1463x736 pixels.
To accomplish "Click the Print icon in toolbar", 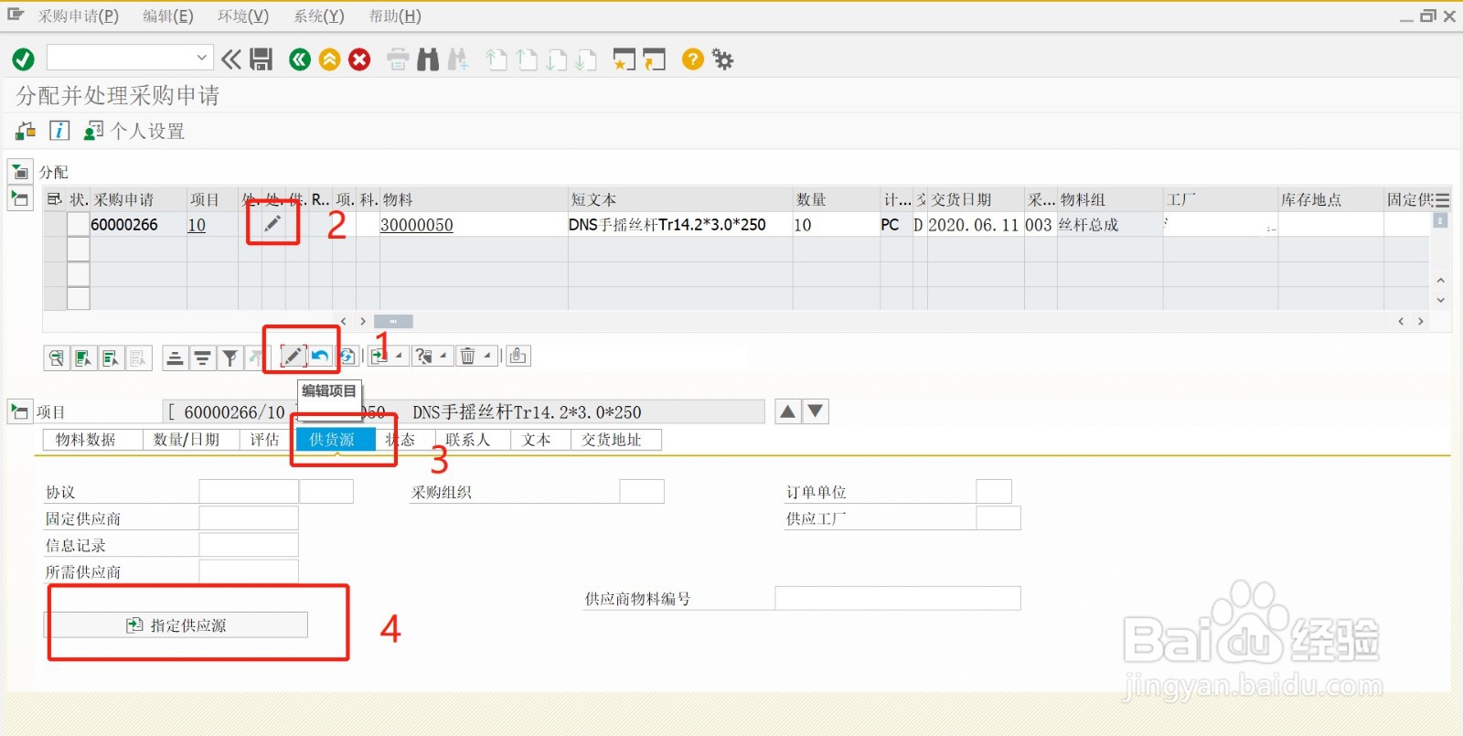I will click(398, 60).
